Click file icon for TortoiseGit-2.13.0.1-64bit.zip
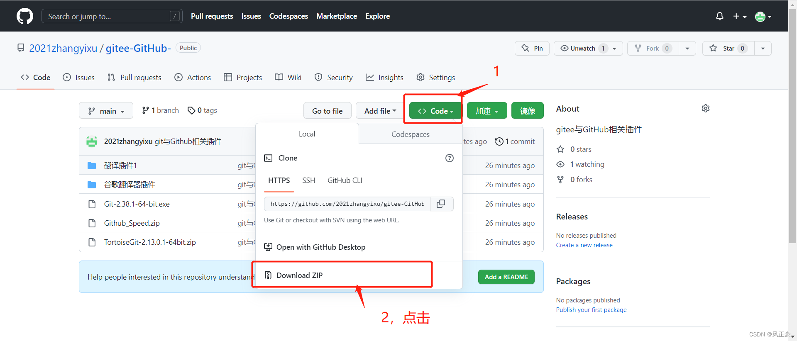This screenshot has height=341, width=797. (92, 242)
